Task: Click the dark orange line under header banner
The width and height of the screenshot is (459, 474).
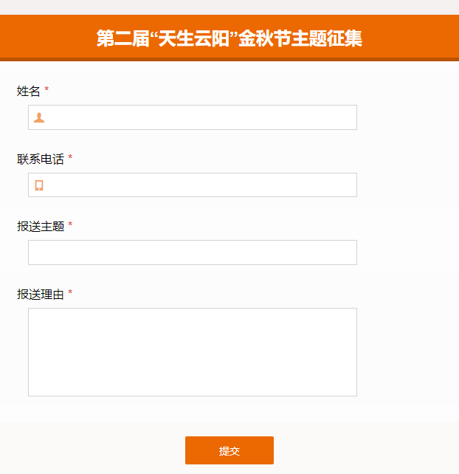Action: pyautogui.click(x=229, y=59)
